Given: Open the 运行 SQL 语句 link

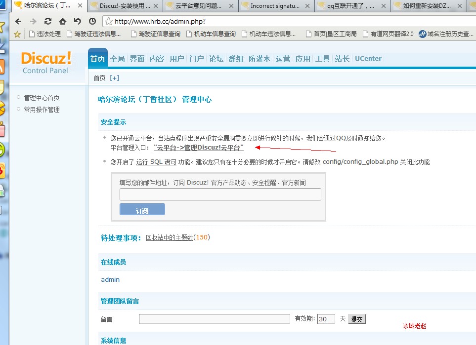Looking at the screenshot, I should pos(156,162).
